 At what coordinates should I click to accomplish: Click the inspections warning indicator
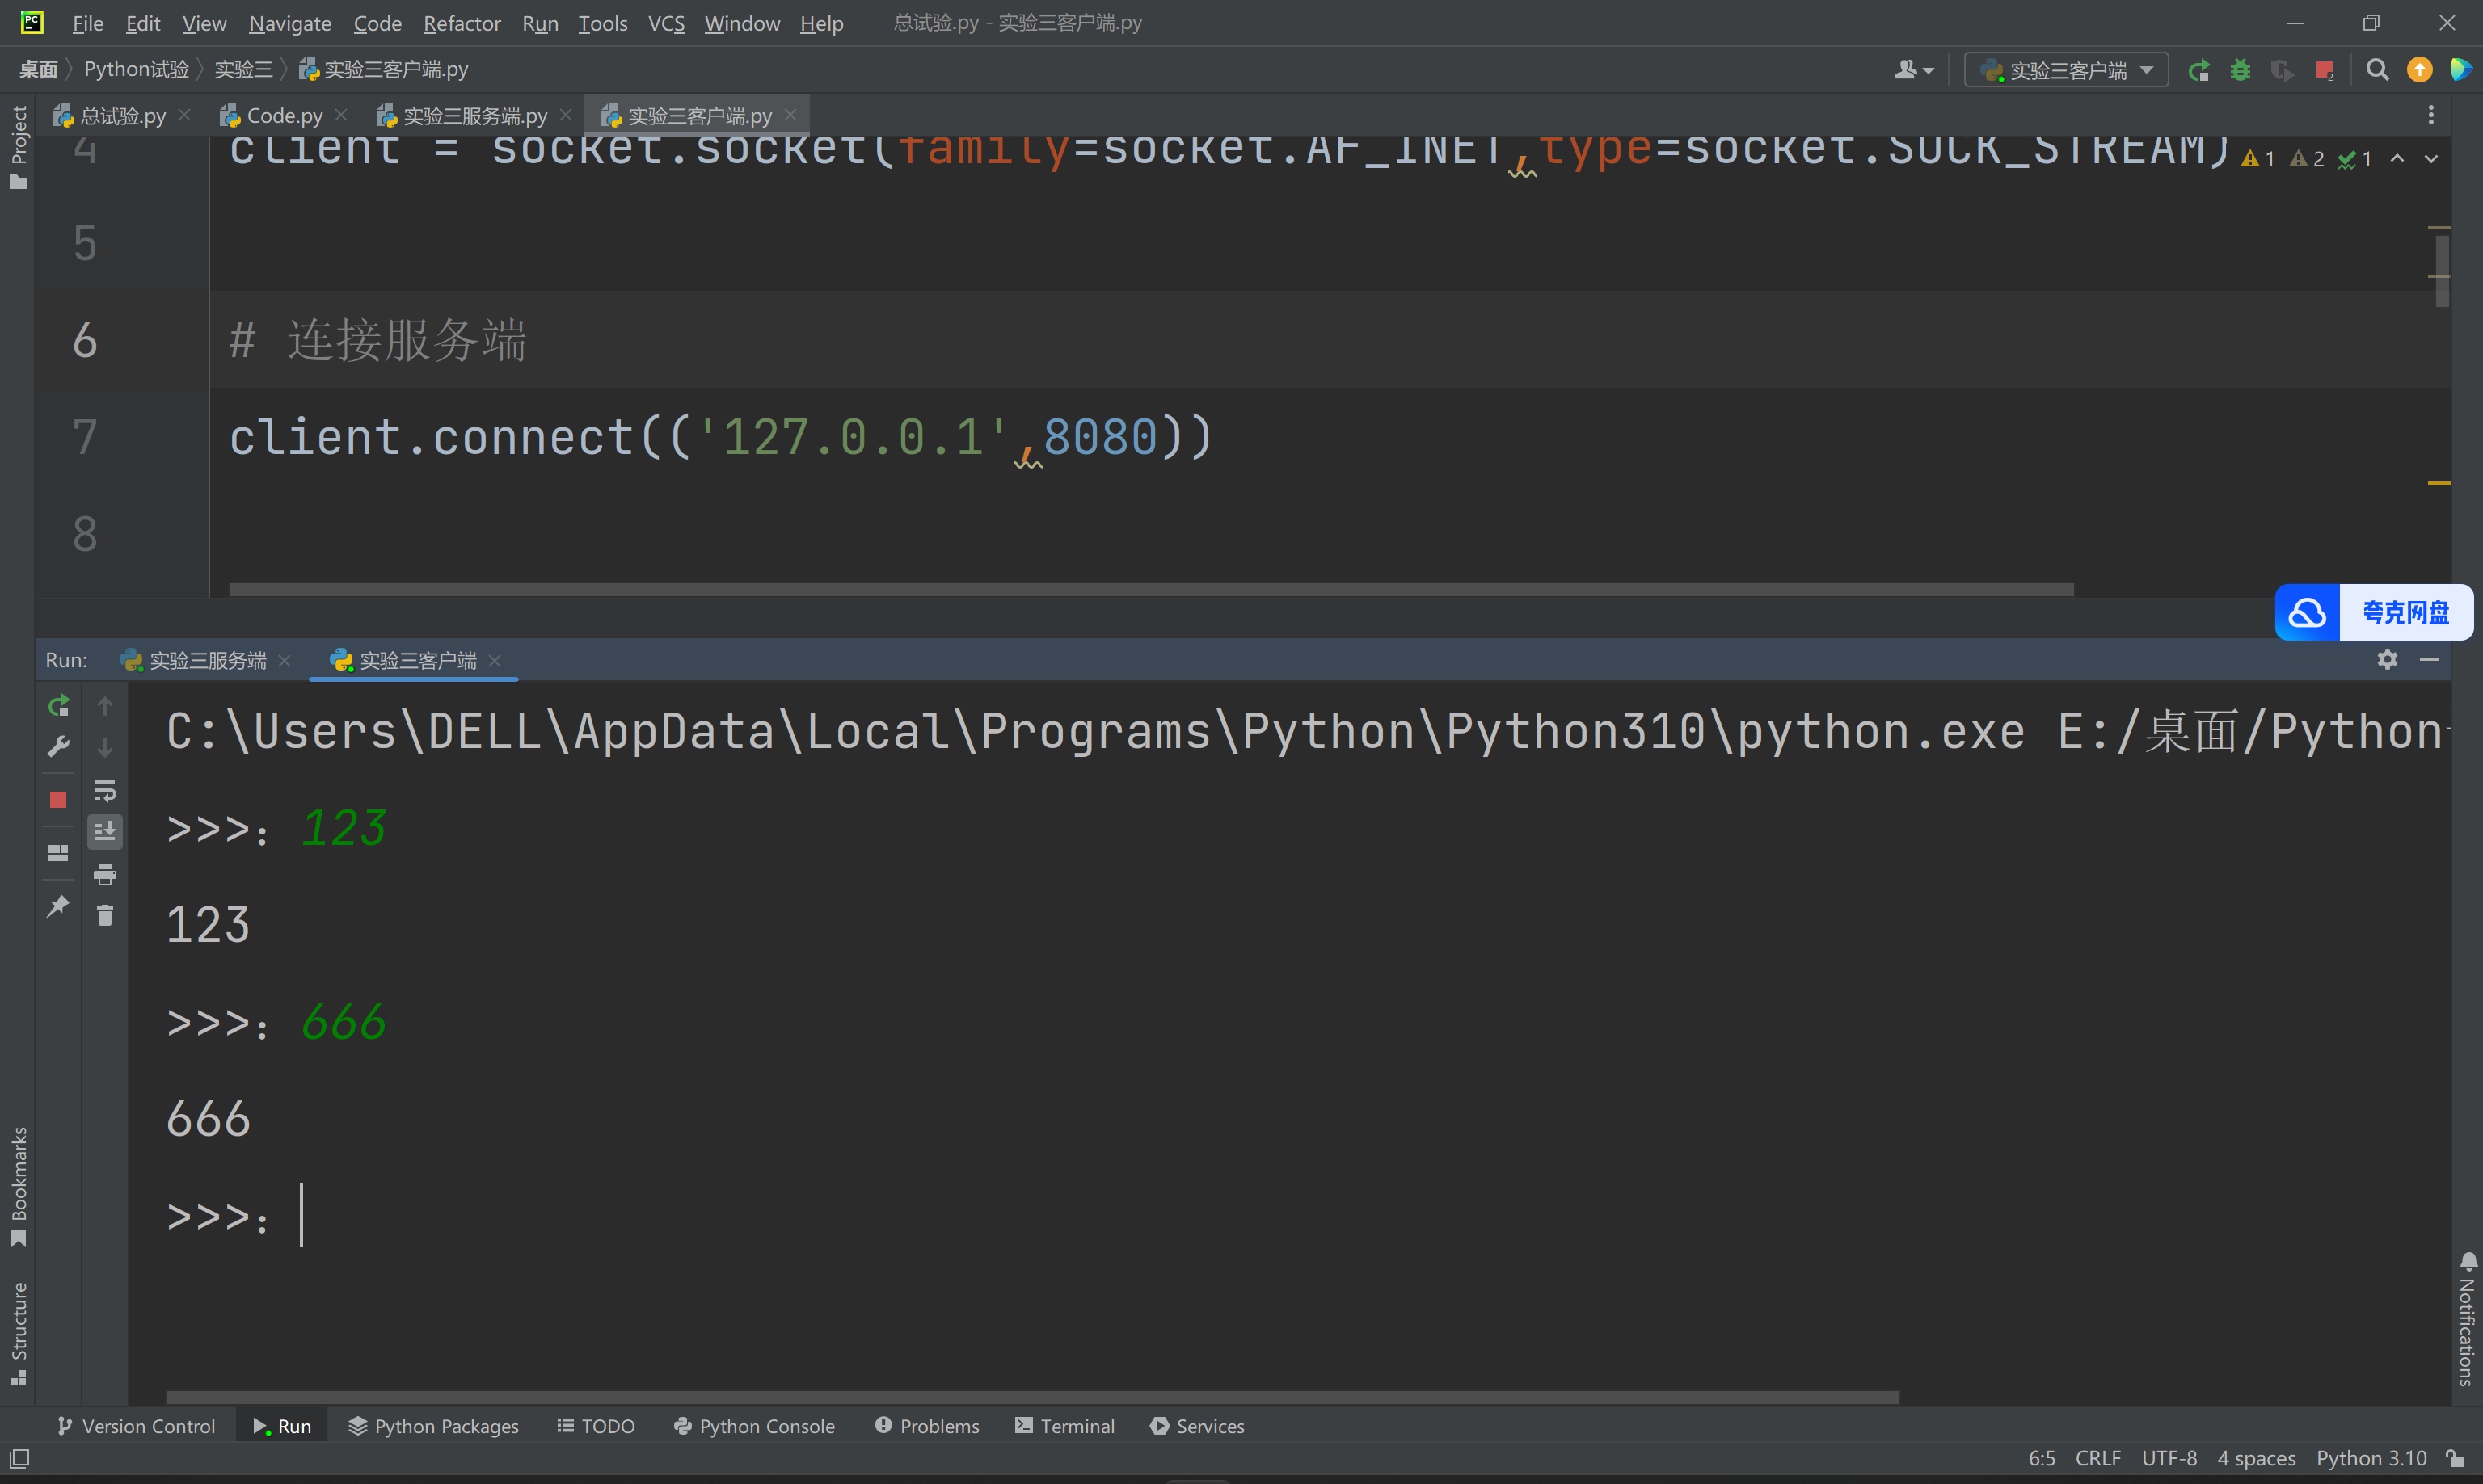point(2306,159)
